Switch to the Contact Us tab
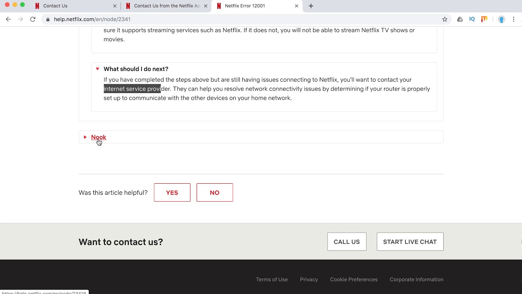522x294 pixels. click(x=75, y=6)
